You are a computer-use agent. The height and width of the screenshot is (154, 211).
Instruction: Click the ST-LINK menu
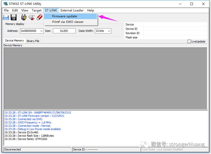coord(51,10)
